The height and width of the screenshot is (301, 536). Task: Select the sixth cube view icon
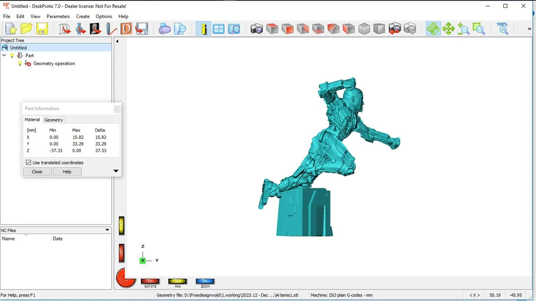click(349, 29)
